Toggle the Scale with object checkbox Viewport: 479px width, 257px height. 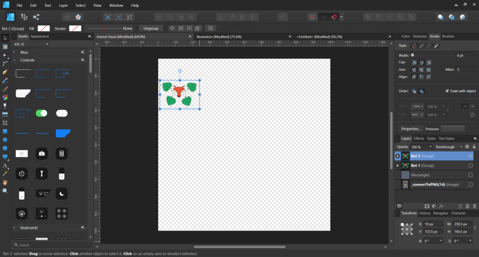pos(447,91)
